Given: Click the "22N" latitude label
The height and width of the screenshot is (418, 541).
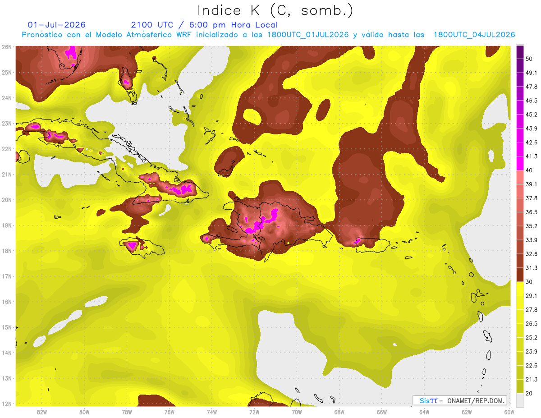Looking at the screenshot, I should [x=7, y=149].
